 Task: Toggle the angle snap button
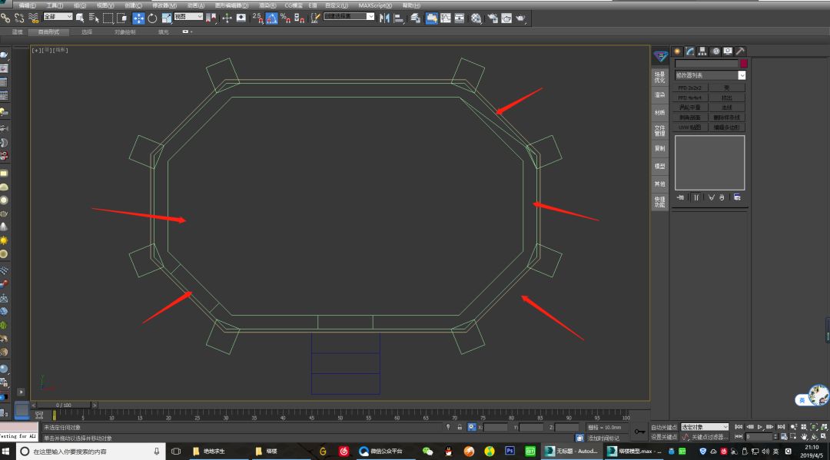(x=271, y=18)
